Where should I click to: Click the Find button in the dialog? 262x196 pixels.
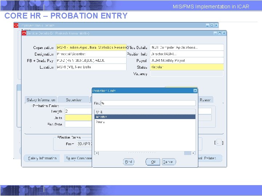point(128,162)
